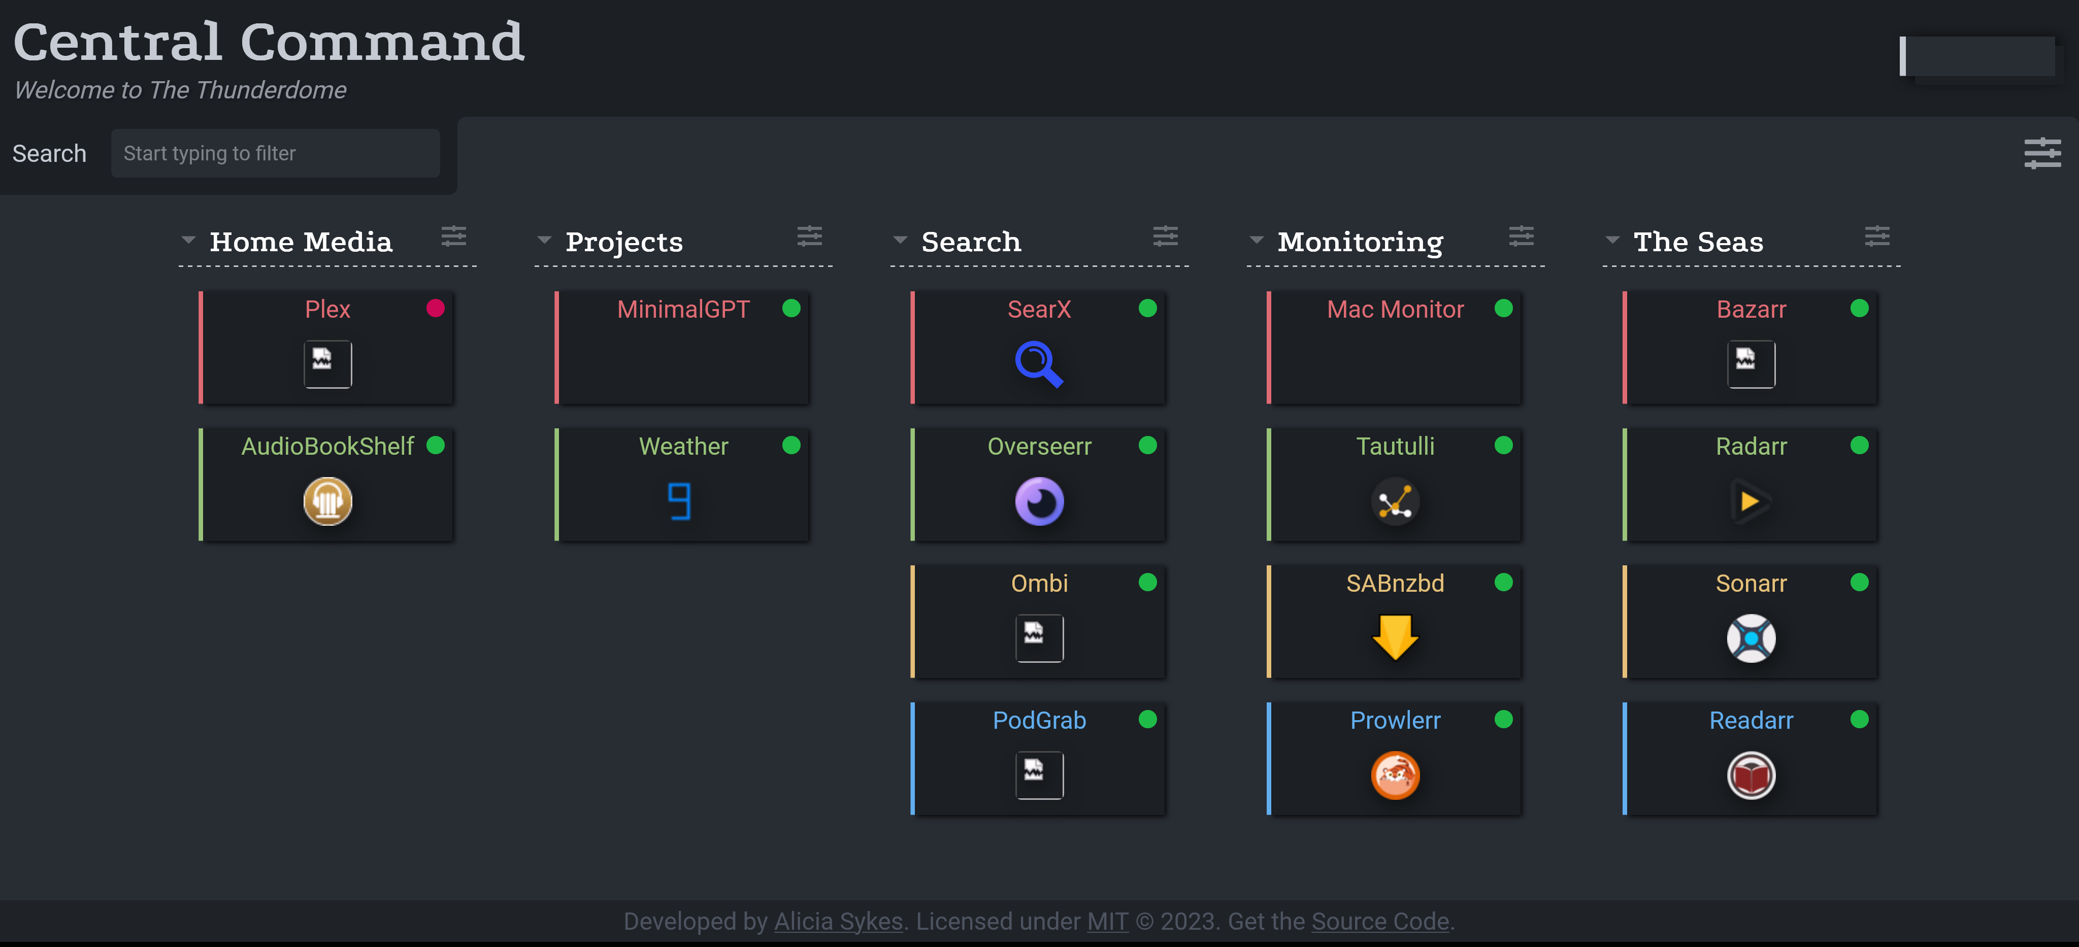The image size is (2079, 947).
Task: Click The Seas section title
Action: point(1698,242)
